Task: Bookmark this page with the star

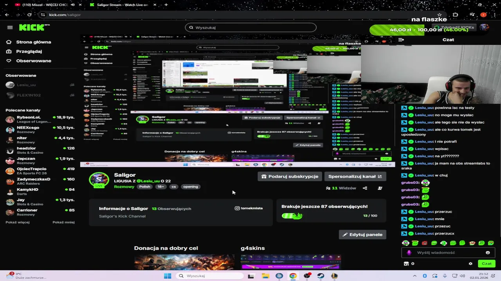Action: [440, 14]
